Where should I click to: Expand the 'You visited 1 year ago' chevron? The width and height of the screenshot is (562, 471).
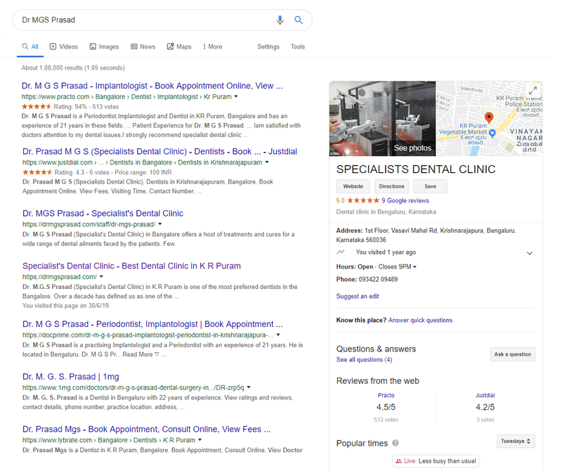click(530, 253)
